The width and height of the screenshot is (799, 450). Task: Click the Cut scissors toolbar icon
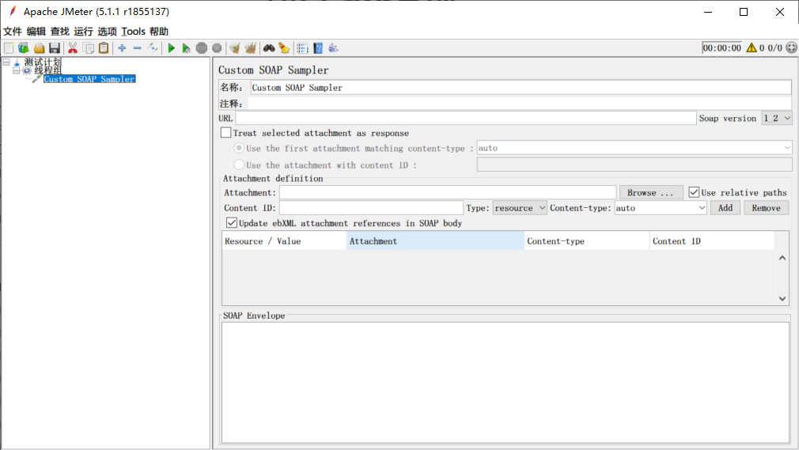(73, 48)
